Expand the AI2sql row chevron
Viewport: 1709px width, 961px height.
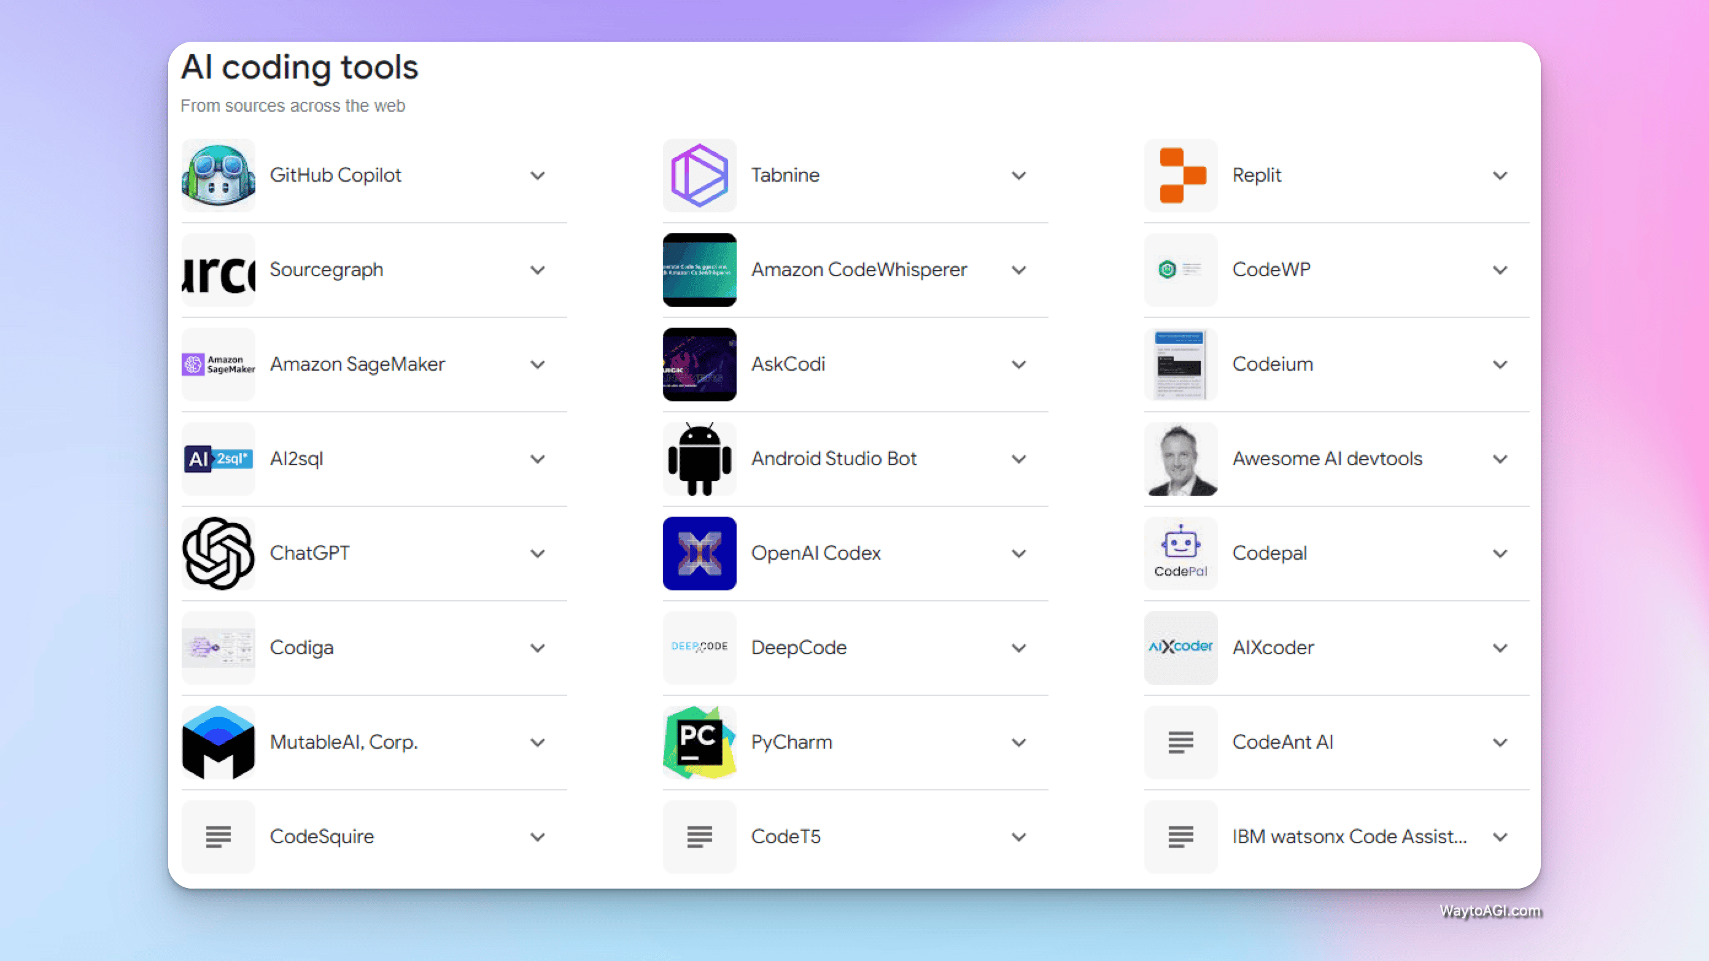coord(538,459)
